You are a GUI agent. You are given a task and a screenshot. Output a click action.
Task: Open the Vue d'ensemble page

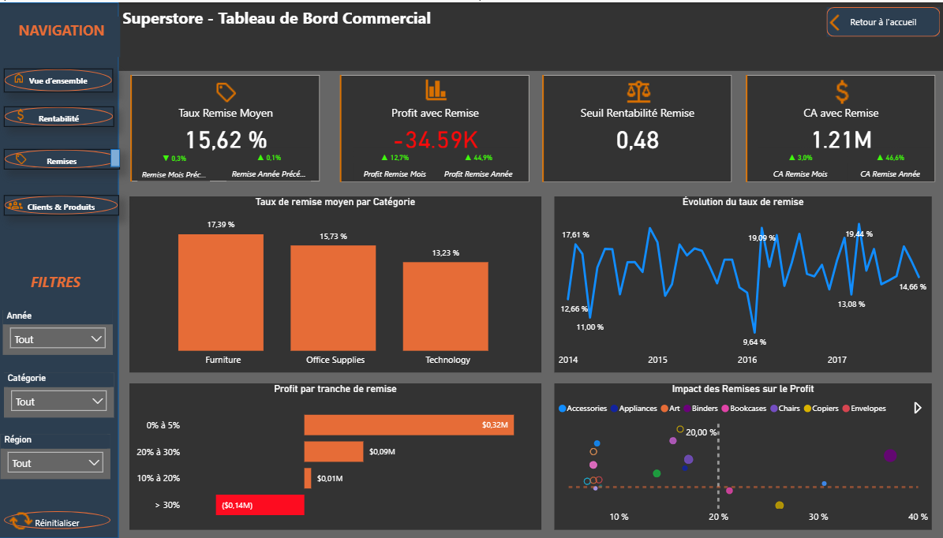(58, 80)
